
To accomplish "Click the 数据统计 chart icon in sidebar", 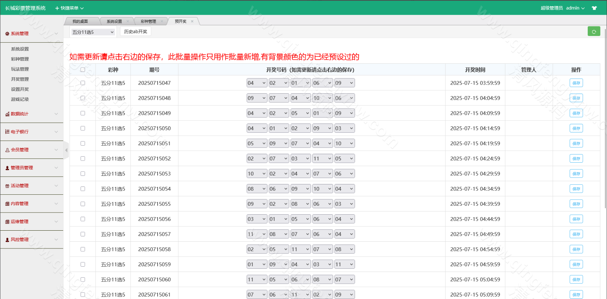I will pos(7,114).
